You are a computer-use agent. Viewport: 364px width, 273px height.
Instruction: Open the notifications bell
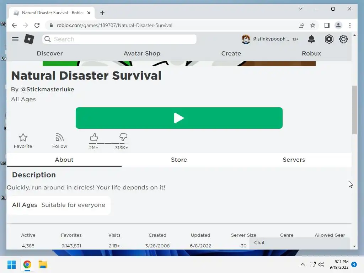(311, 39)
